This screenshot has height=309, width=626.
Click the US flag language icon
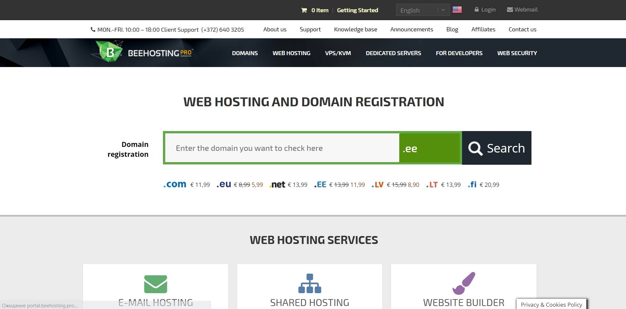coord(457,10)
